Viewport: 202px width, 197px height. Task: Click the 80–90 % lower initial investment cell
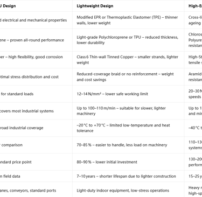tap(128, 162)
